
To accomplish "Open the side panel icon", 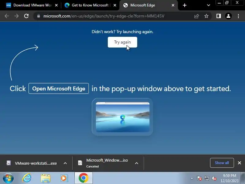I will 219,16.
